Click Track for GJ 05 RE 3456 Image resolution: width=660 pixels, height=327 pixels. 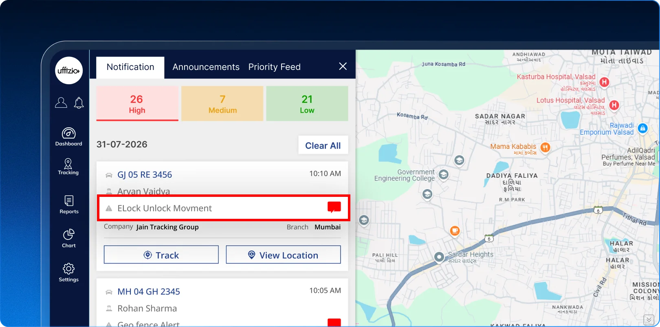tap(161, 255)
